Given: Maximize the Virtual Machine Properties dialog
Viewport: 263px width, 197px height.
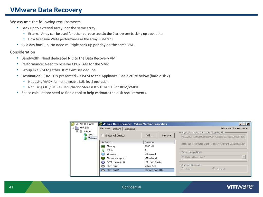Looking at the screenshot, I should pos(244,124).
